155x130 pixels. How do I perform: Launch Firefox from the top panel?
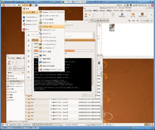click(x=31, y=5)
